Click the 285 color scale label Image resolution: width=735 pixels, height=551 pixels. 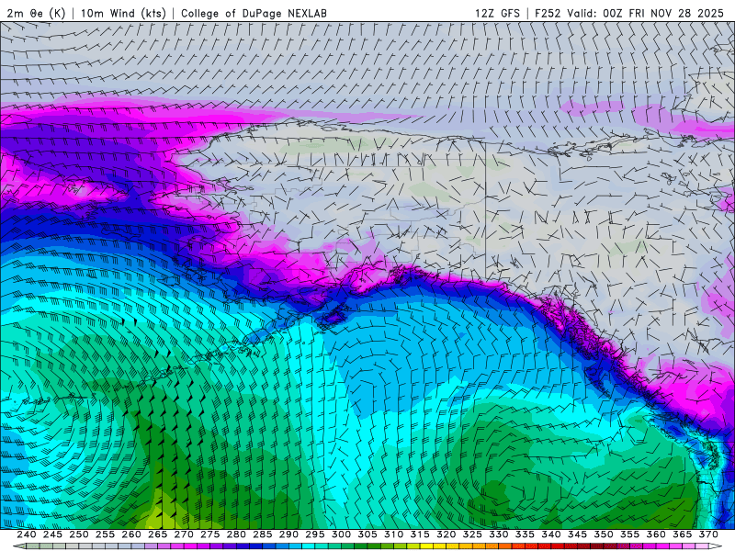pyautogui.click(x=263, y=534)
